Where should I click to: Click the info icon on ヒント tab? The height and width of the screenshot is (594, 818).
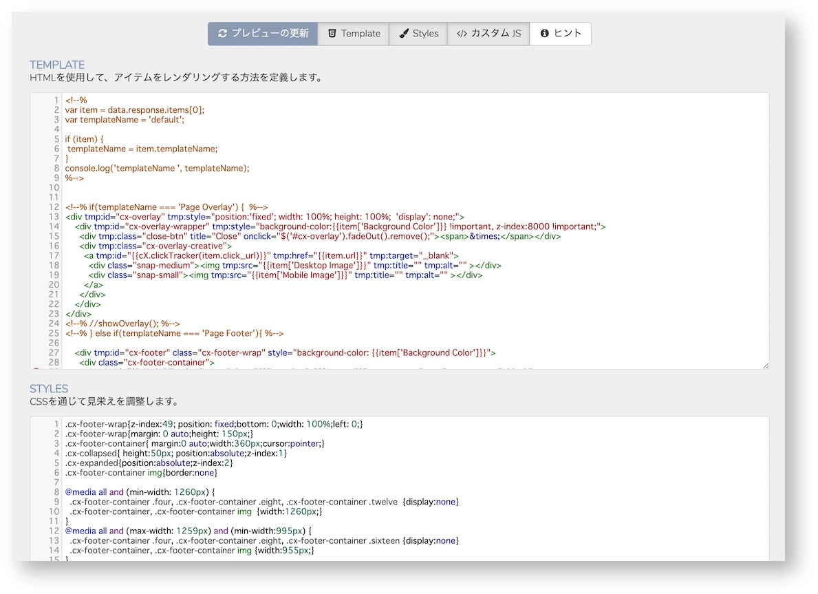tap(545, 34)
